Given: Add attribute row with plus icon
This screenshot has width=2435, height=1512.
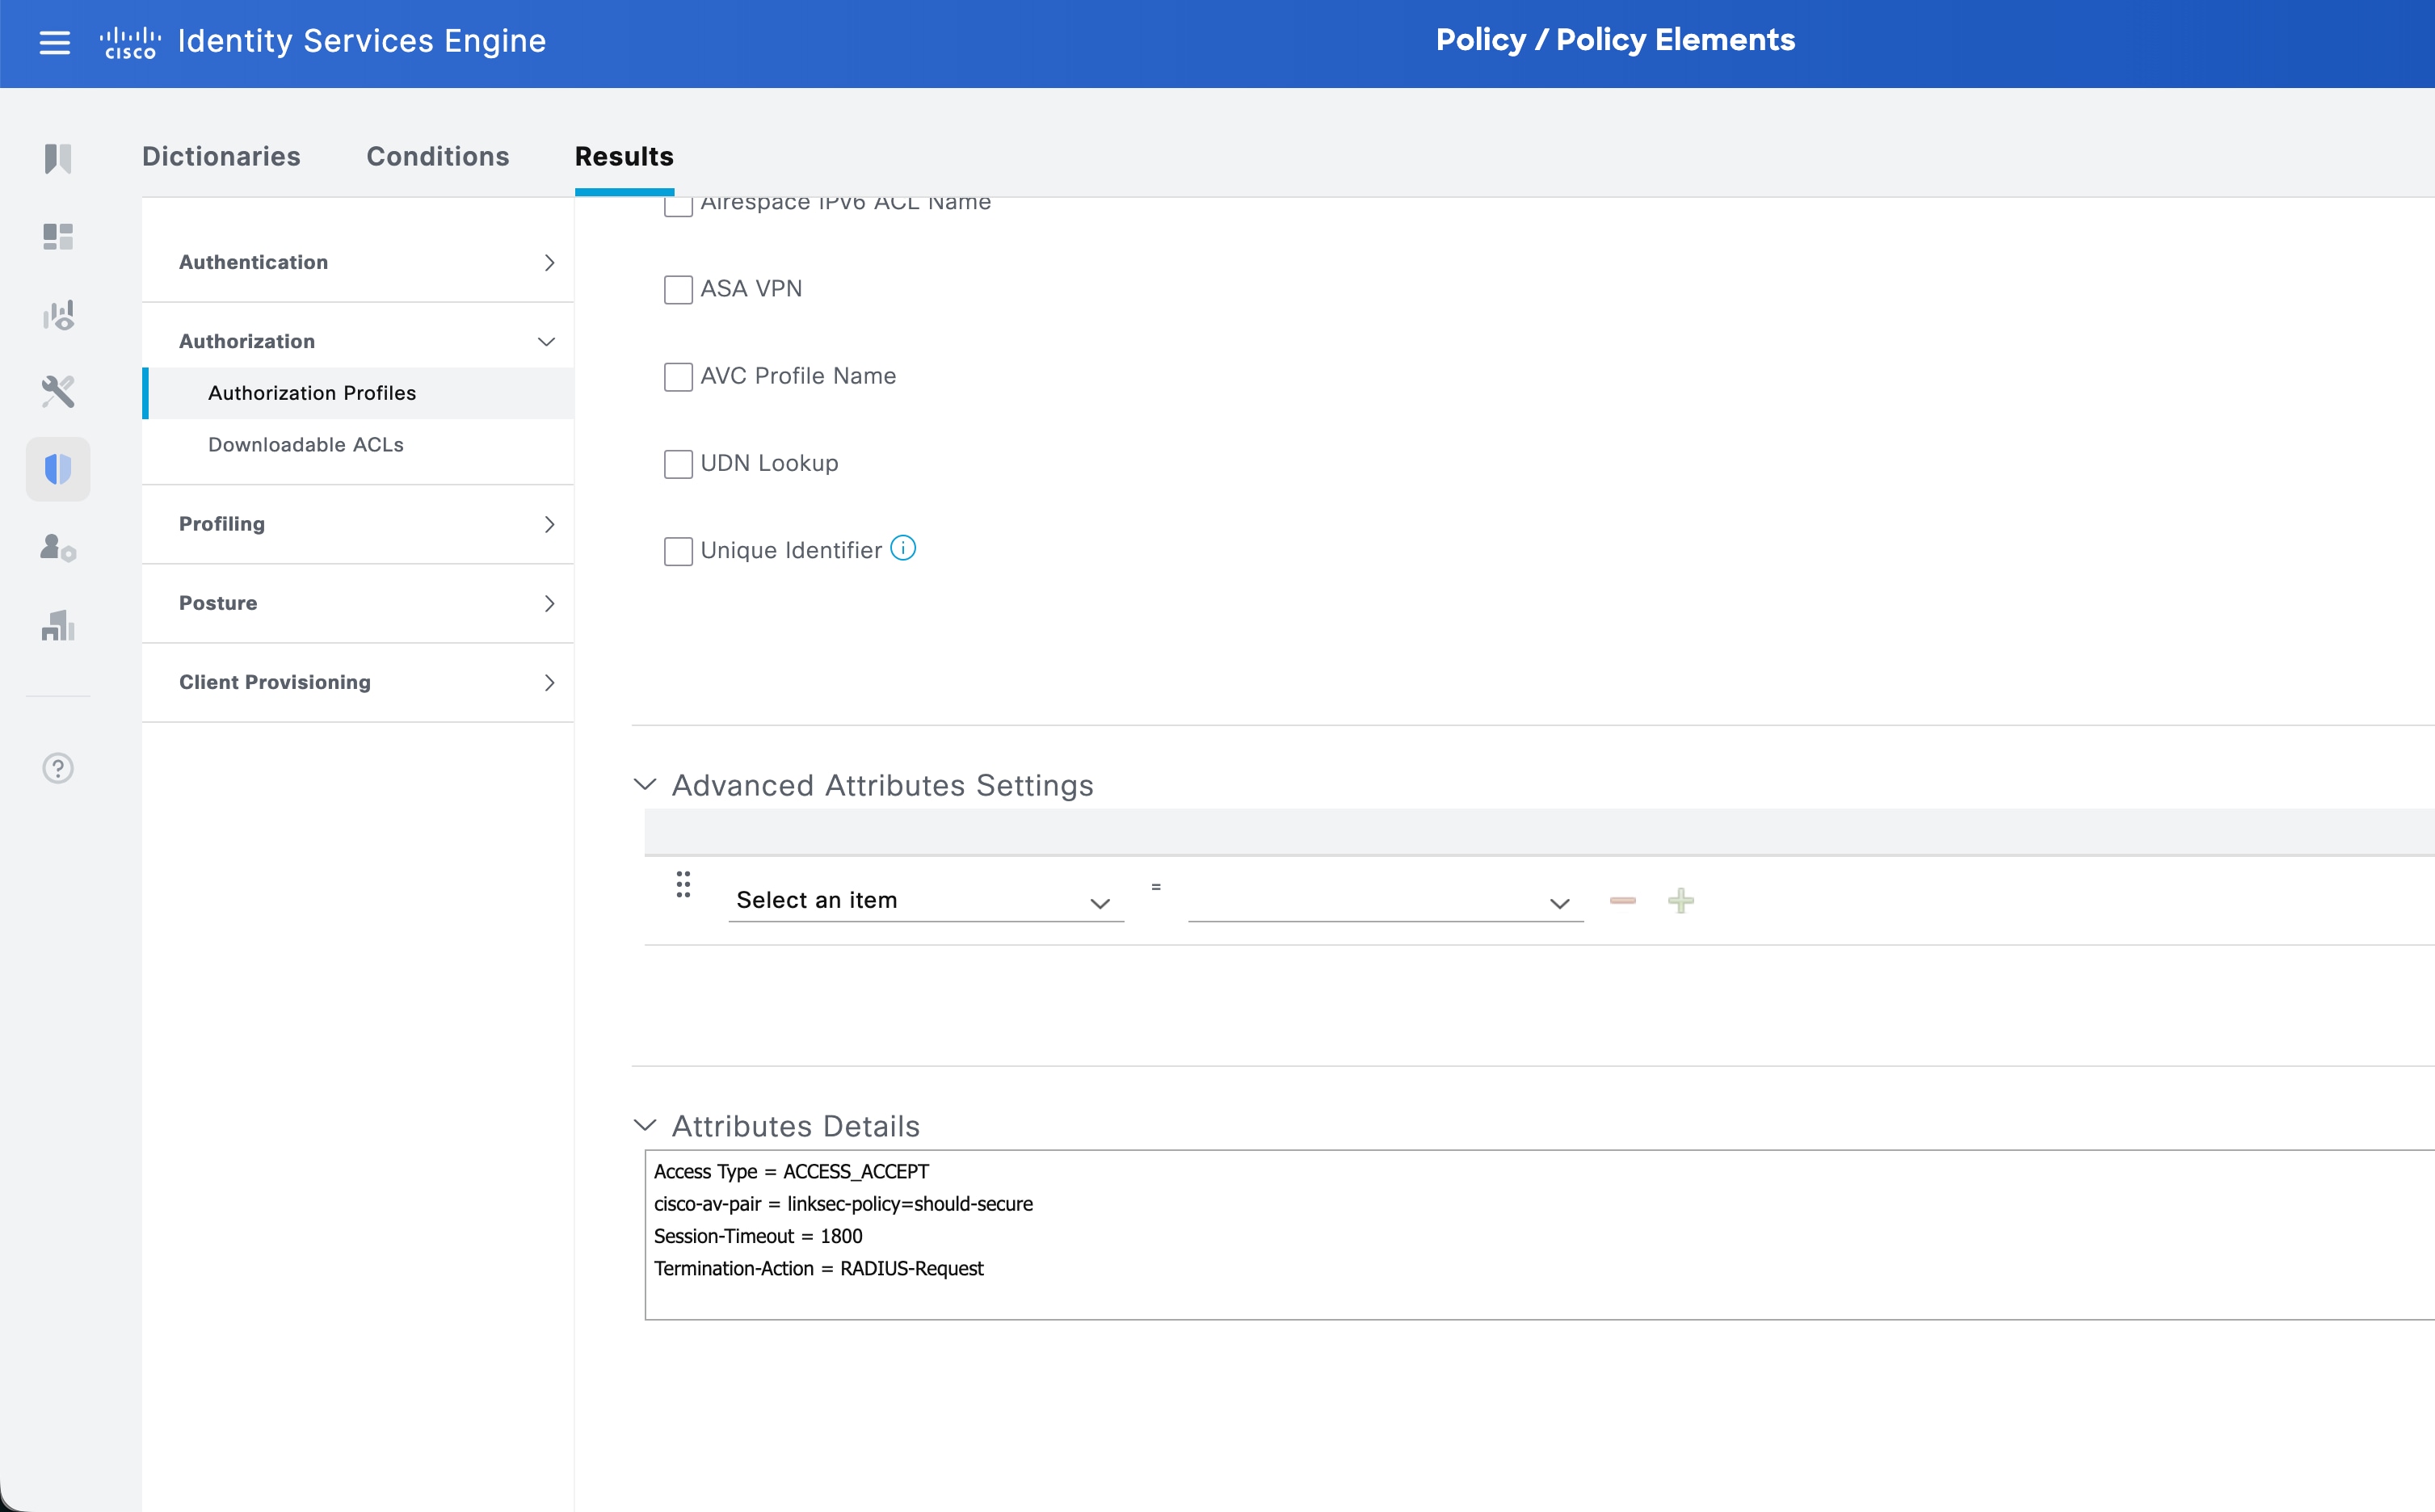Looking at the screenshot, I should click(1680, 901).
